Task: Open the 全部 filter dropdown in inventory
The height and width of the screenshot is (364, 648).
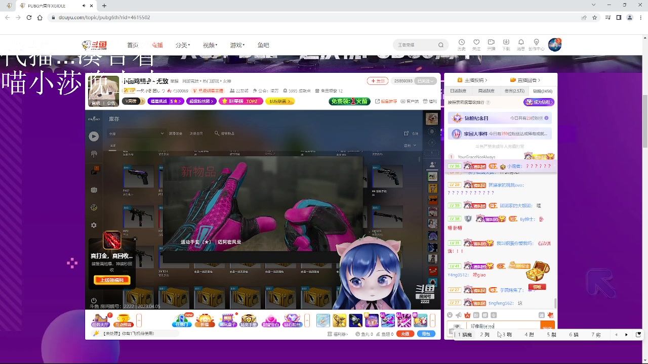Action: [x=136, y=133]
